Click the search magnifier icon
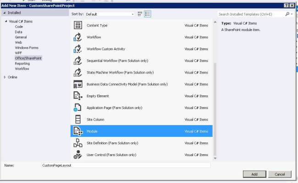This screenshot has height=183, width=298. pyautogui.click(x=287, y=14)
